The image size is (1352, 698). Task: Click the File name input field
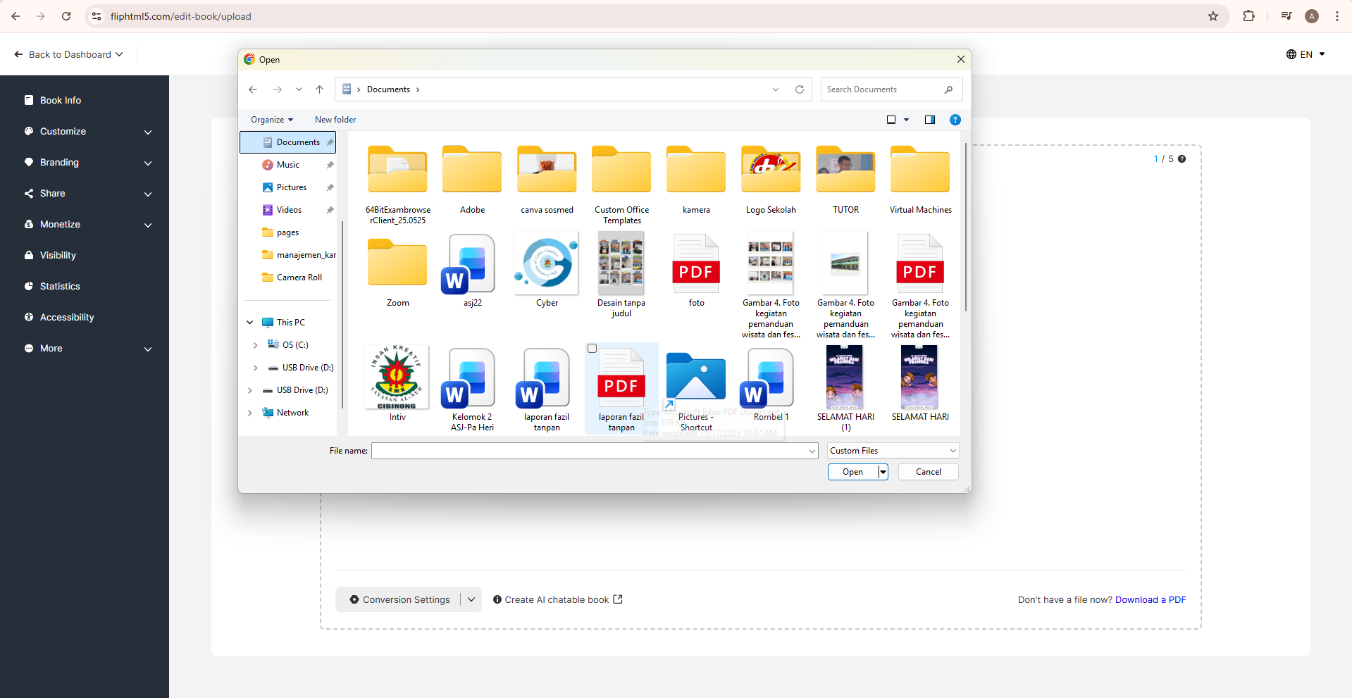(x=594, y=451)
